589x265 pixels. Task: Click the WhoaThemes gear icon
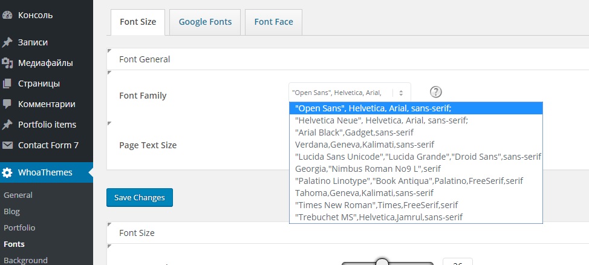click(x=7, y=173)
